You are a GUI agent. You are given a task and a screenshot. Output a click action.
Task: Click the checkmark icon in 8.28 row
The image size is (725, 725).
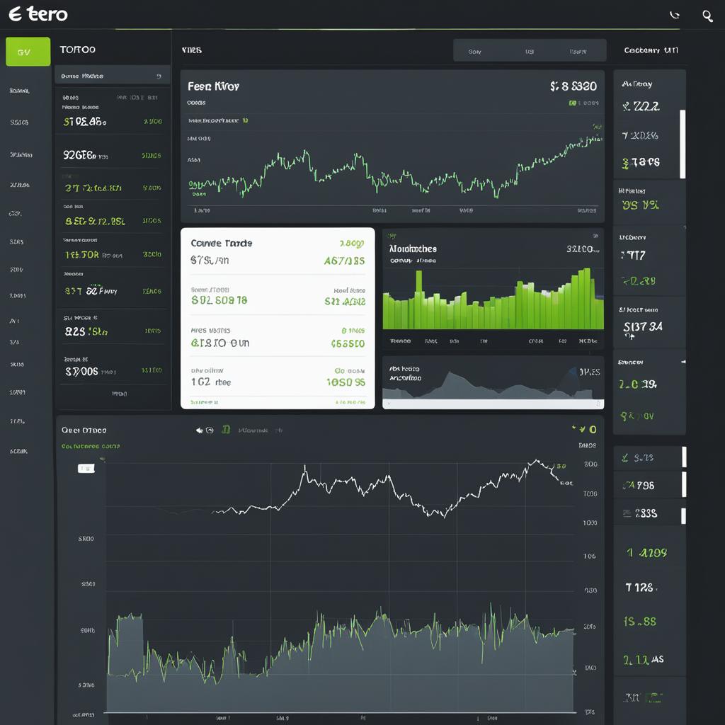pyautogui.click(x=625, y=458)
